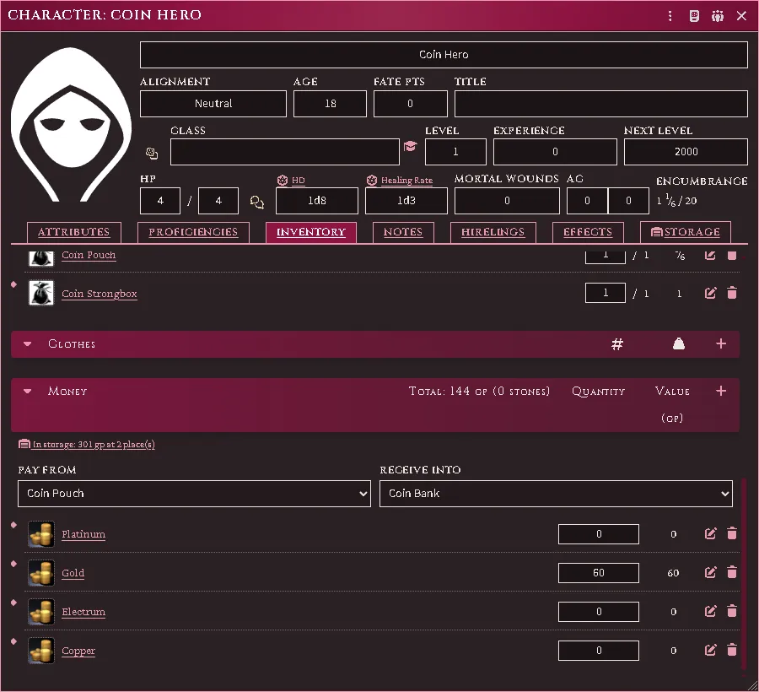The image size is (759, 692).
Task: Open the Electrum item link
Action: coord(83,612)
